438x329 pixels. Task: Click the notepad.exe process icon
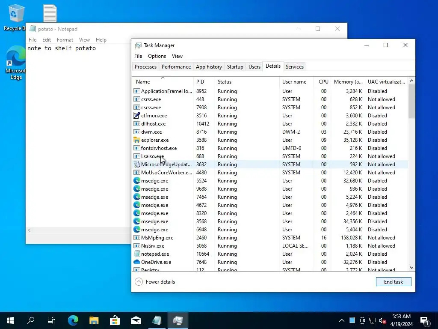pyautogui.click(x=136, y=254)
